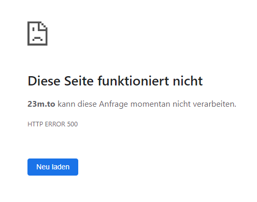The image size is (257, 202).
Task: Click the blue Neu laden button
Action: pos(53,167)
